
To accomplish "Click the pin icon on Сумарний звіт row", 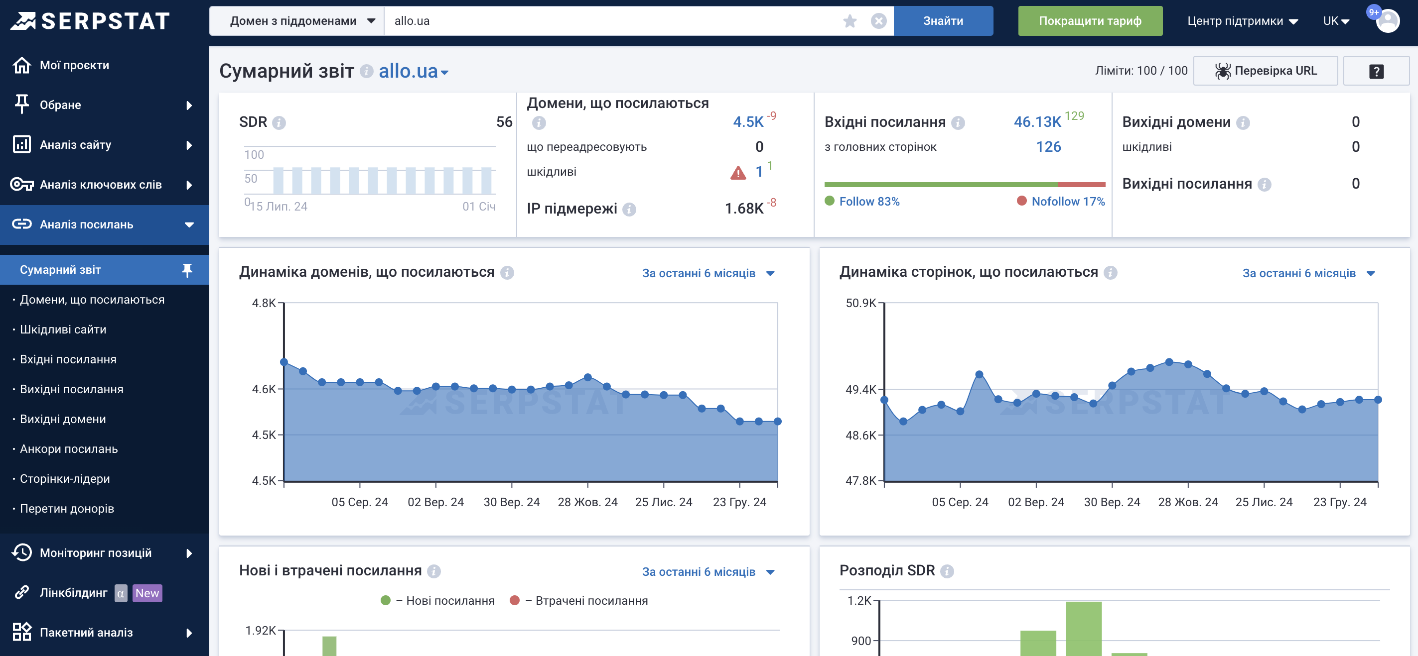I will (187, 269).
